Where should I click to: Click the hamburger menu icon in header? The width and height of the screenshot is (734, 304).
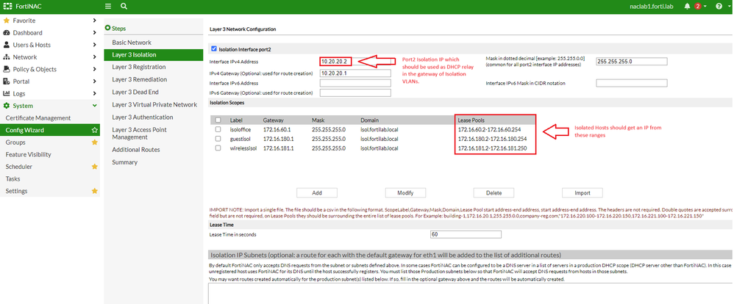tap(108, 6)
